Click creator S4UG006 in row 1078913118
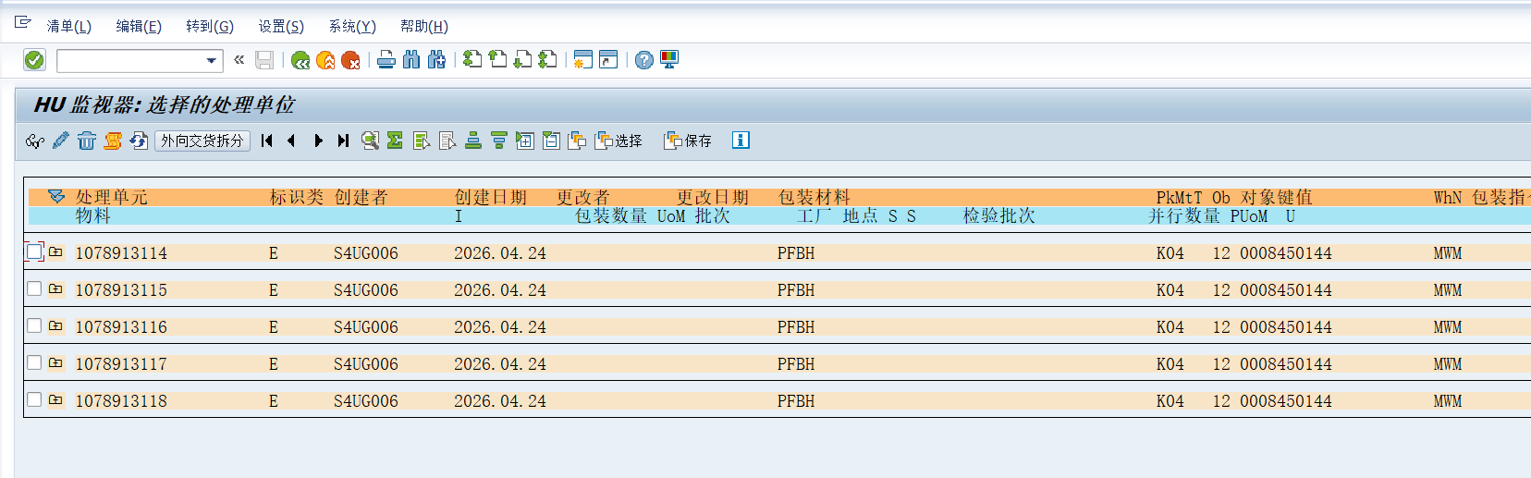 click(366, 401)
